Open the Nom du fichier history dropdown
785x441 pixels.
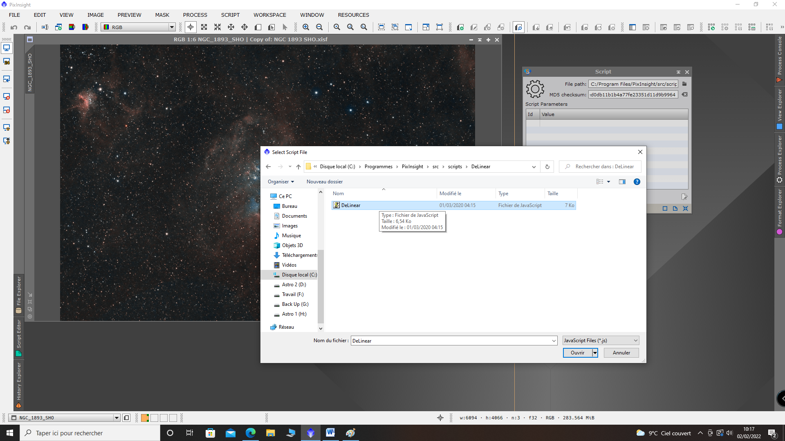[554, 341]
